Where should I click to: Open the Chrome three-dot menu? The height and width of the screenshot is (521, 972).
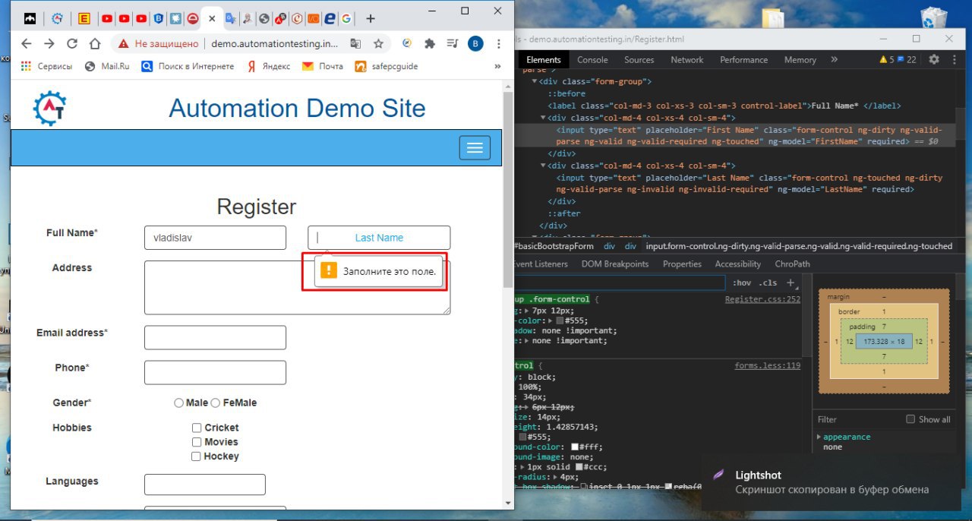[x=499, y=43]
